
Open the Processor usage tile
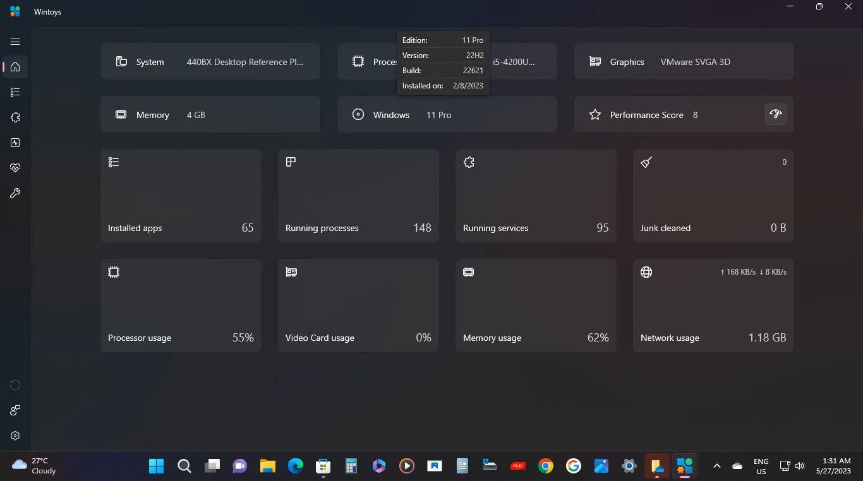pos(181,306)
